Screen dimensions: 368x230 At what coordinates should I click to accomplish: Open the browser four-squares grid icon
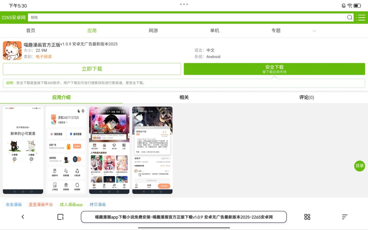pyautogui.click(x=307, y=217)
